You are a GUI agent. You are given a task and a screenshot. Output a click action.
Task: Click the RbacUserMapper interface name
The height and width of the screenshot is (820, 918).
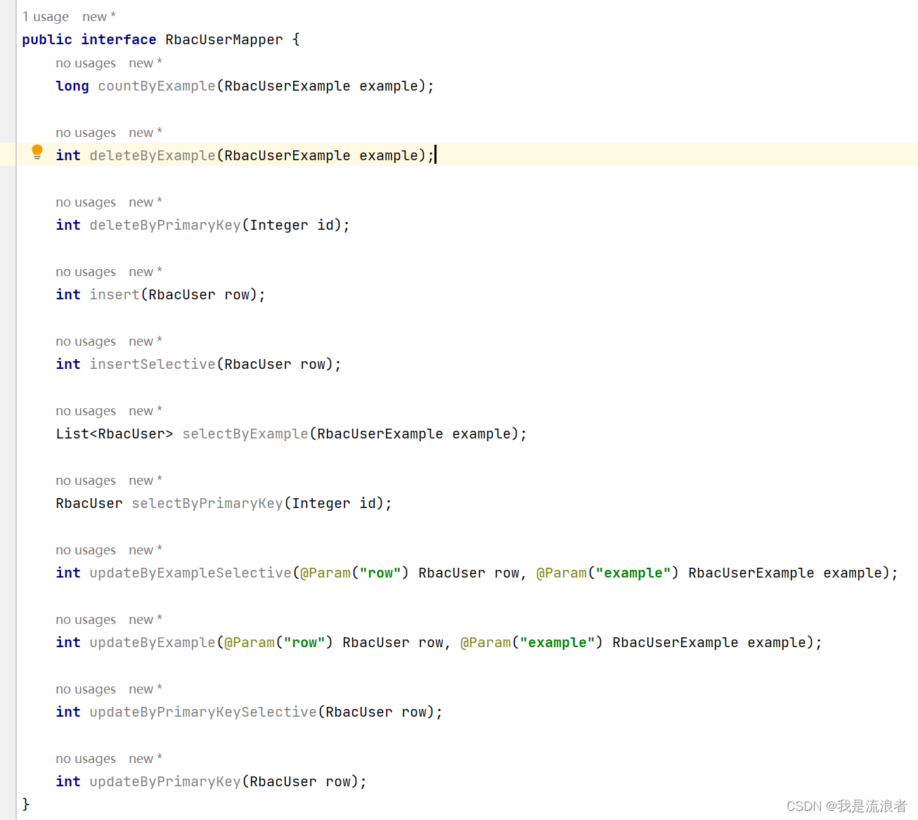point(224,39)
